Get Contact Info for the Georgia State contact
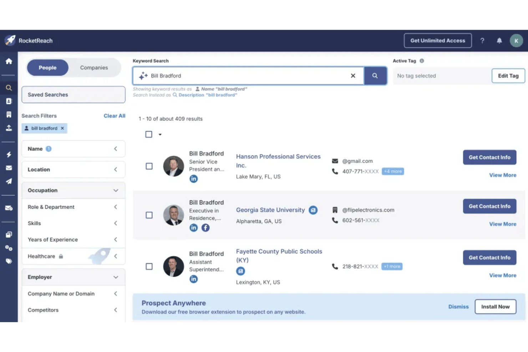This screenshot has height=352, width=528. click(x=489, y=206)
